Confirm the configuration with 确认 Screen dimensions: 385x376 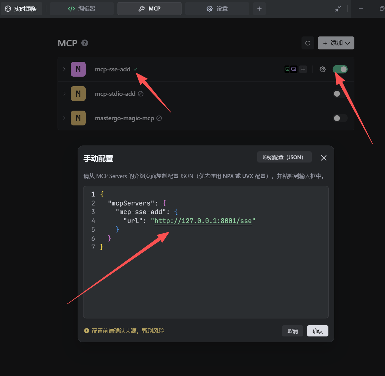point(318,331)
